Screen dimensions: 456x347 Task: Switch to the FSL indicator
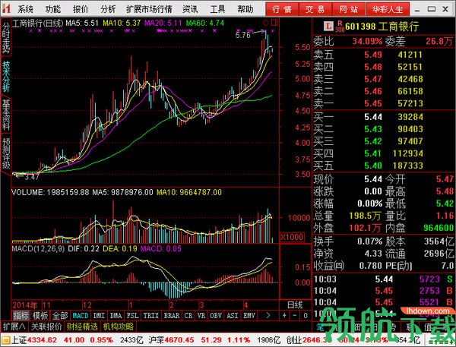pos(132,315)
